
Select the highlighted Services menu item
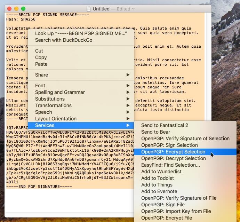[x=81, y=125]
